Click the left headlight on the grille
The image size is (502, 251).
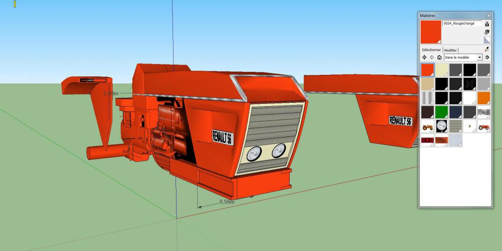pyautogui.click(x=254, y=154)
